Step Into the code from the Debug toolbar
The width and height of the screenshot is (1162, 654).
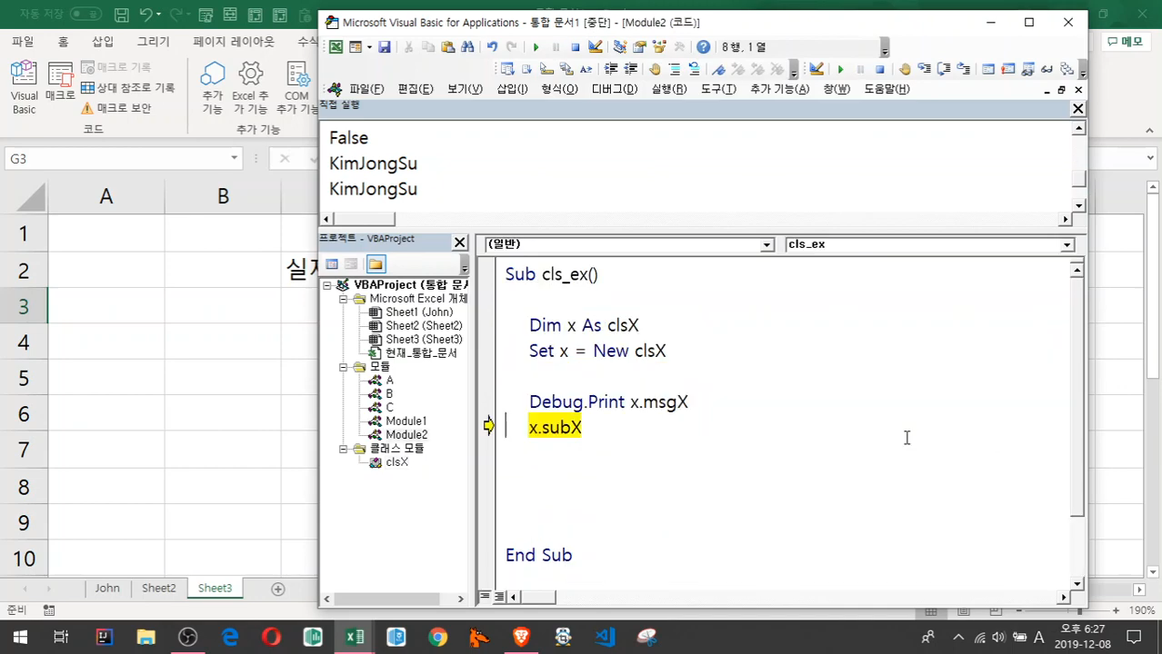(925, 69)
